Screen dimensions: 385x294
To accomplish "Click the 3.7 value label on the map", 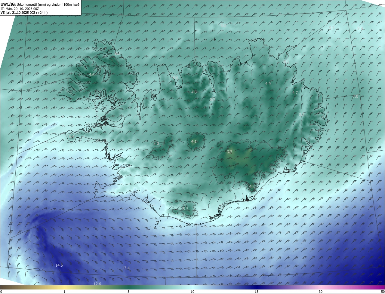I will 229,152.
